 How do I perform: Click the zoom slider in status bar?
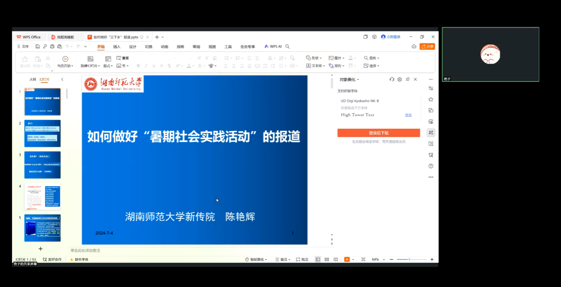click(411, 260)
